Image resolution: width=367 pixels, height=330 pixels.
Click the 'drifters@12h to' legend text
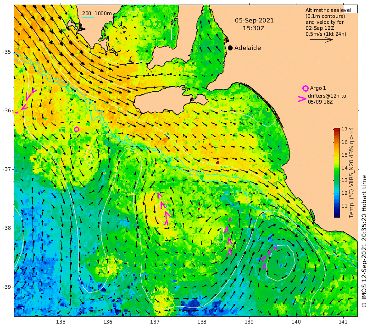[327, 96]
